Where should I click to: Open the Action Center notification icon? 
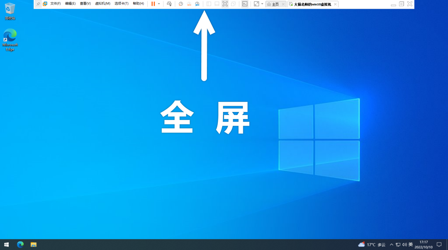(x=439, y=245)
